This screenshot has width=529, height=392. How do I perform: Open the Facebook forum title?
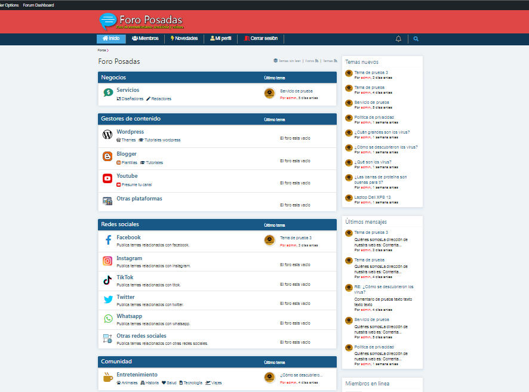(x=128, y=237)
